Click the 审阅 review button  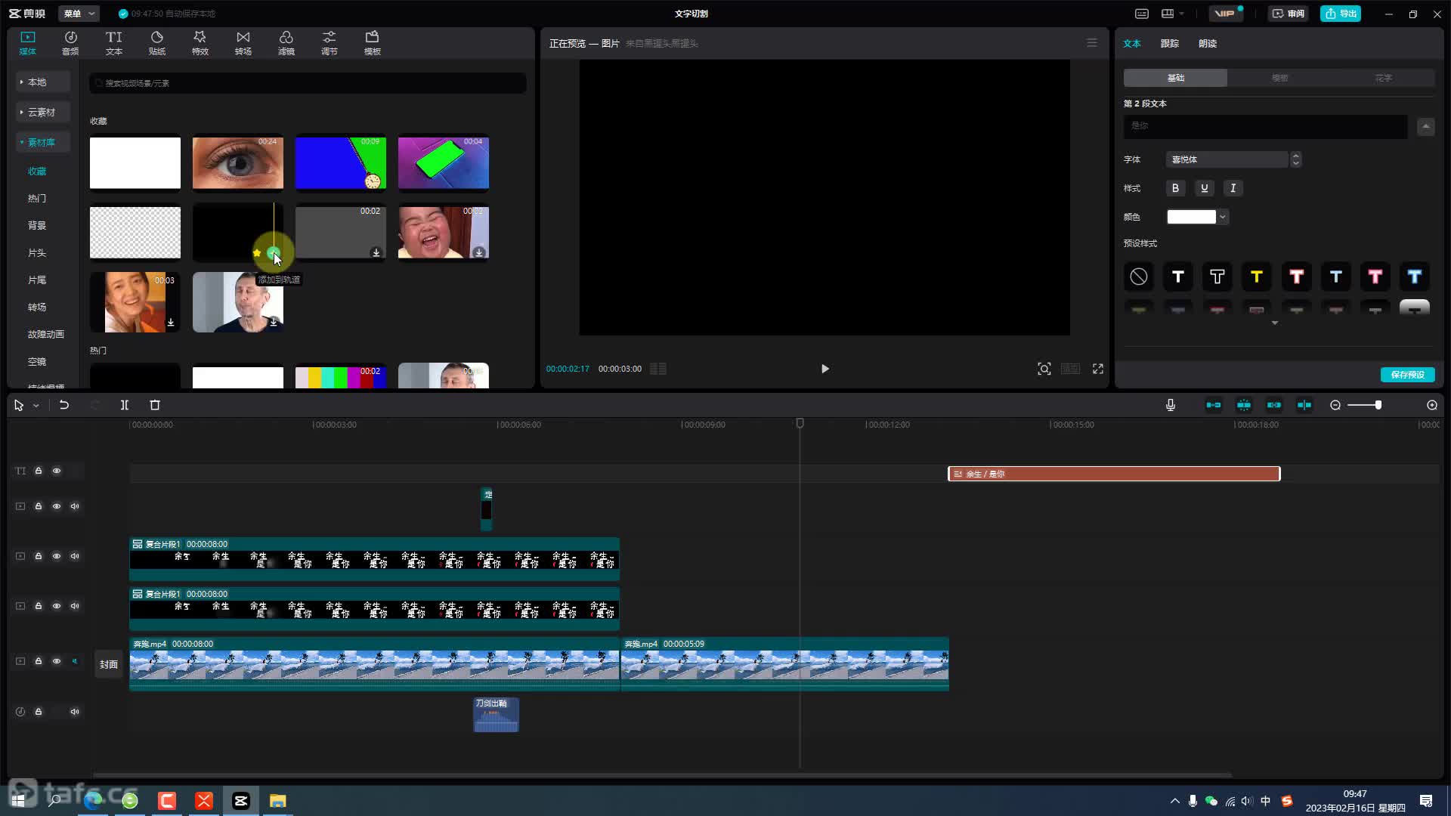(x=1289, y=14)
